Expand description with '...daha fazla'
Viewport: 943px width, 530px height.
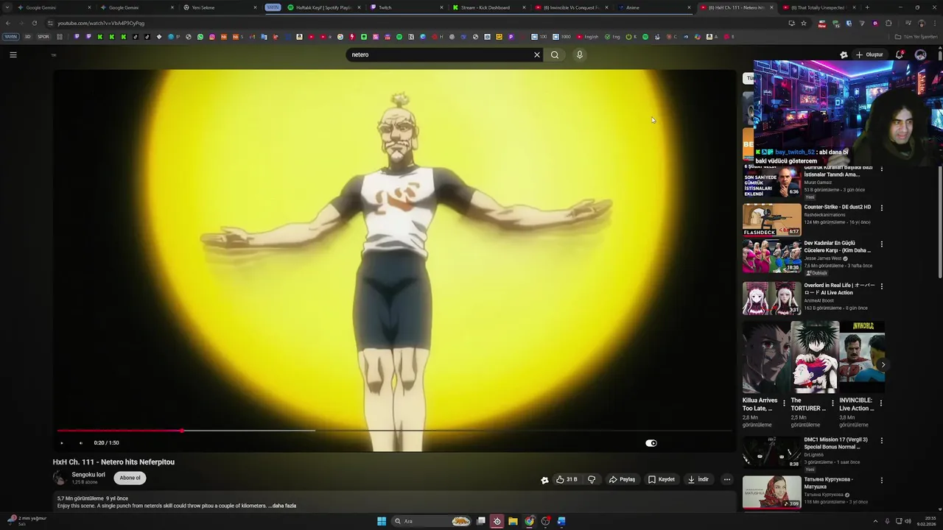[284, 506]
